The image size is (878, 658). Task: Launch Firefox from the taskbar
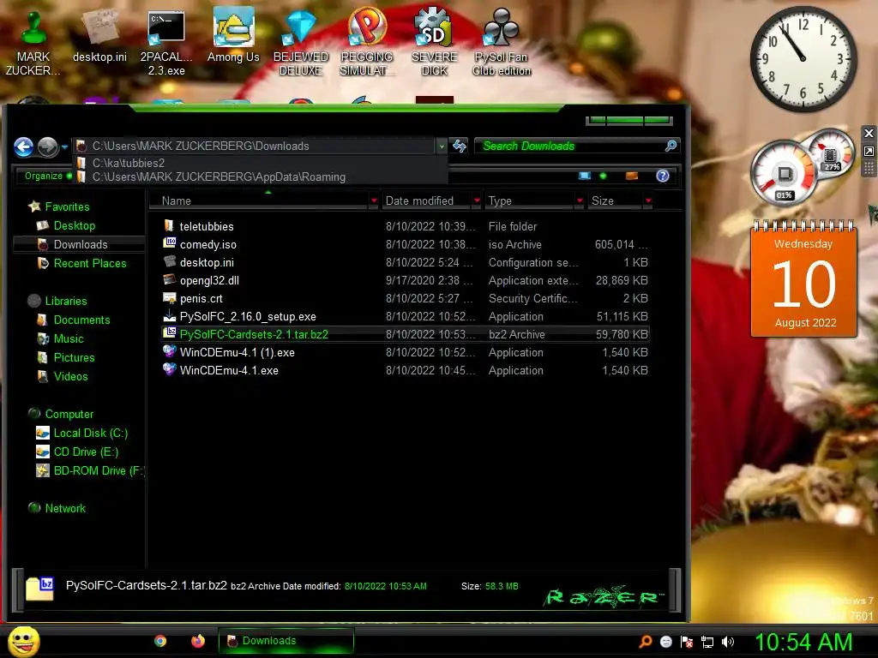pyautogui.click(x=198, y=641)
